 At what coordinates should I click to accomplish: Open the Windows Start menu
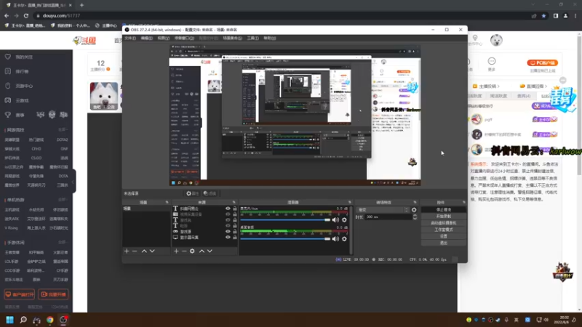9,320
